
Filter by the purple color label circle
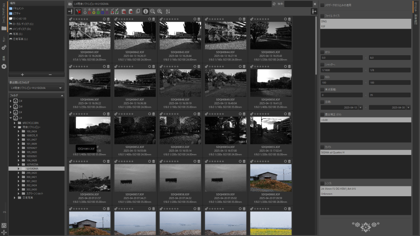pos(107,13)
